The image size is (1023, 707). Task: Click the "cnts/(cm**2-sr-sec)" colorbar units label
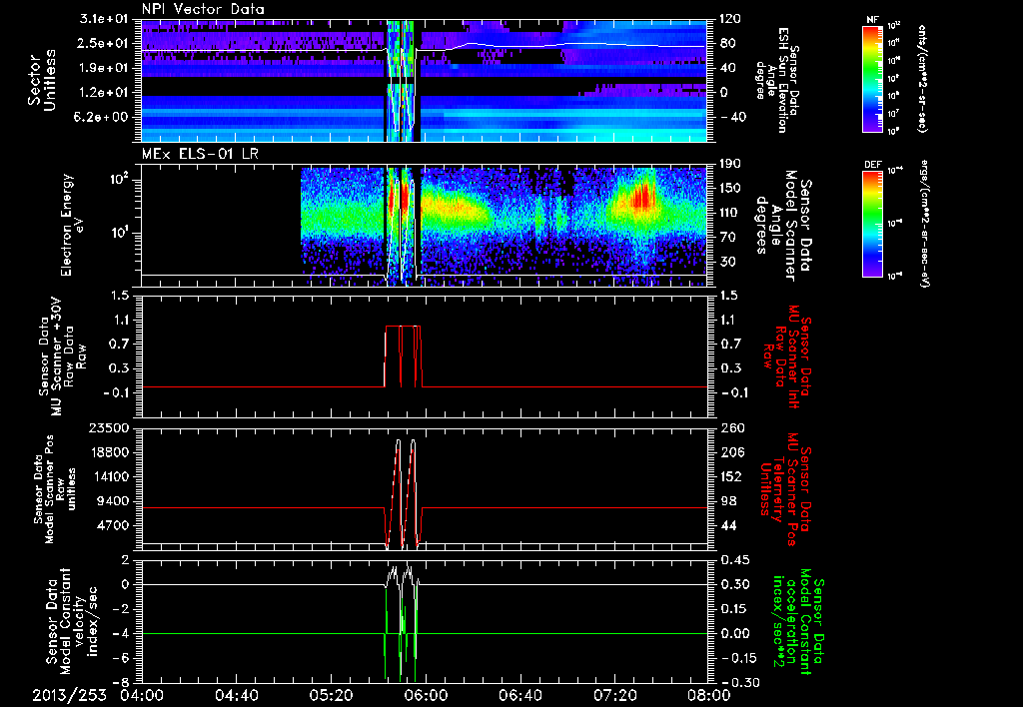[x=922, y=80]
